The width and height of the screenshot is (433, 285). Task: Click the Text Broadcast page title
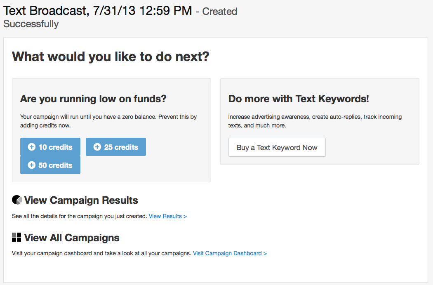click(98, 10)
